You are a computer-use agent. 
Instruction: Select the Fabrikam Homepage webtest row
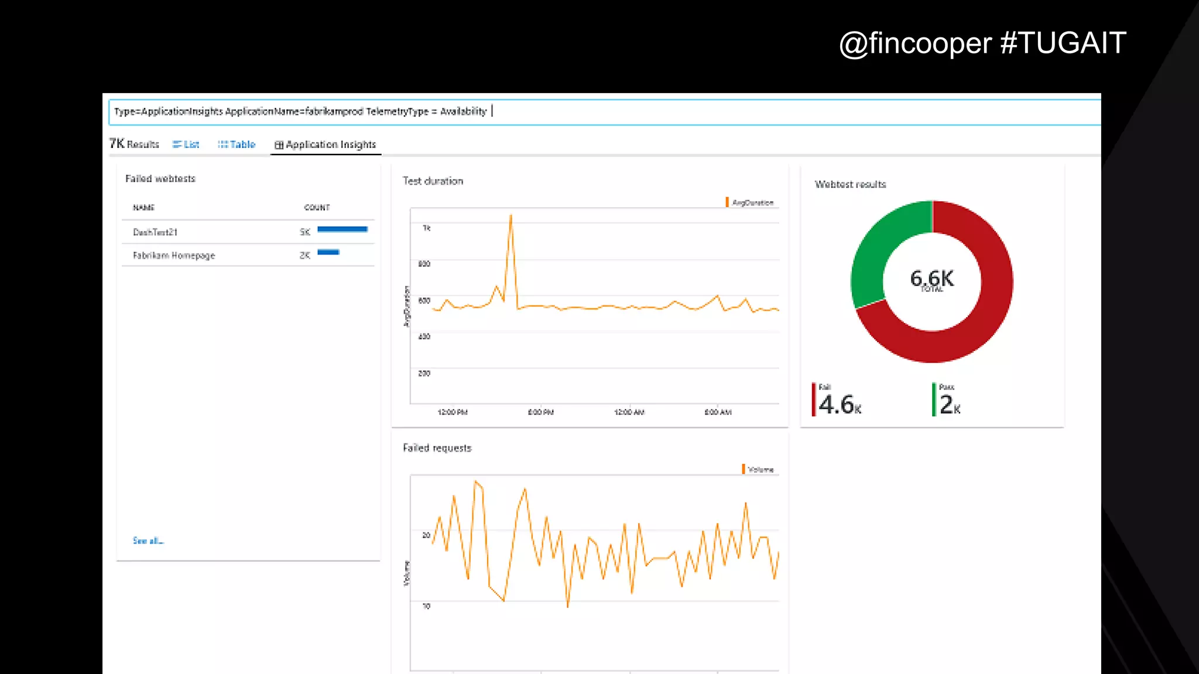point(248,256)
